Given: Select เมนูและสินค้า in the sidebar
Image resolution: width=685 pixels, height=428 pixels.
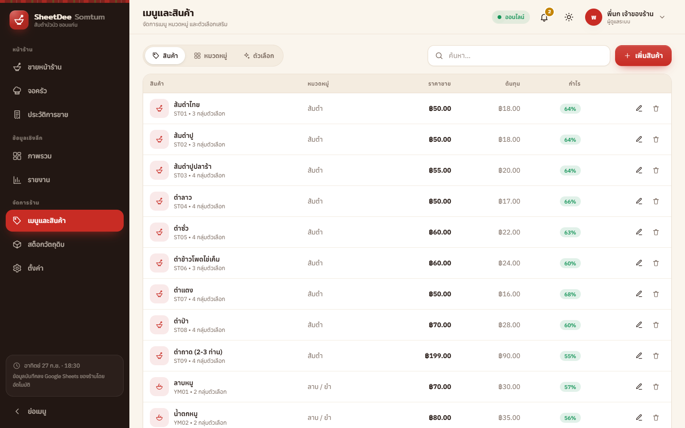Looking at the screenshot, I should [x=65, y=221].
